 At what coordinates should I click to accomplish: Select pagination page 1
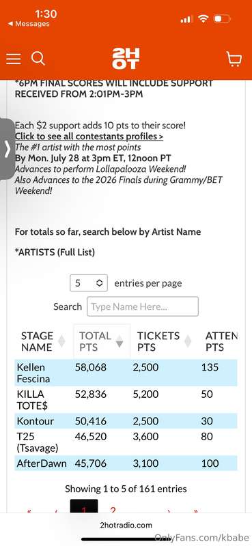pyautogui.click(x=84, y=506)
